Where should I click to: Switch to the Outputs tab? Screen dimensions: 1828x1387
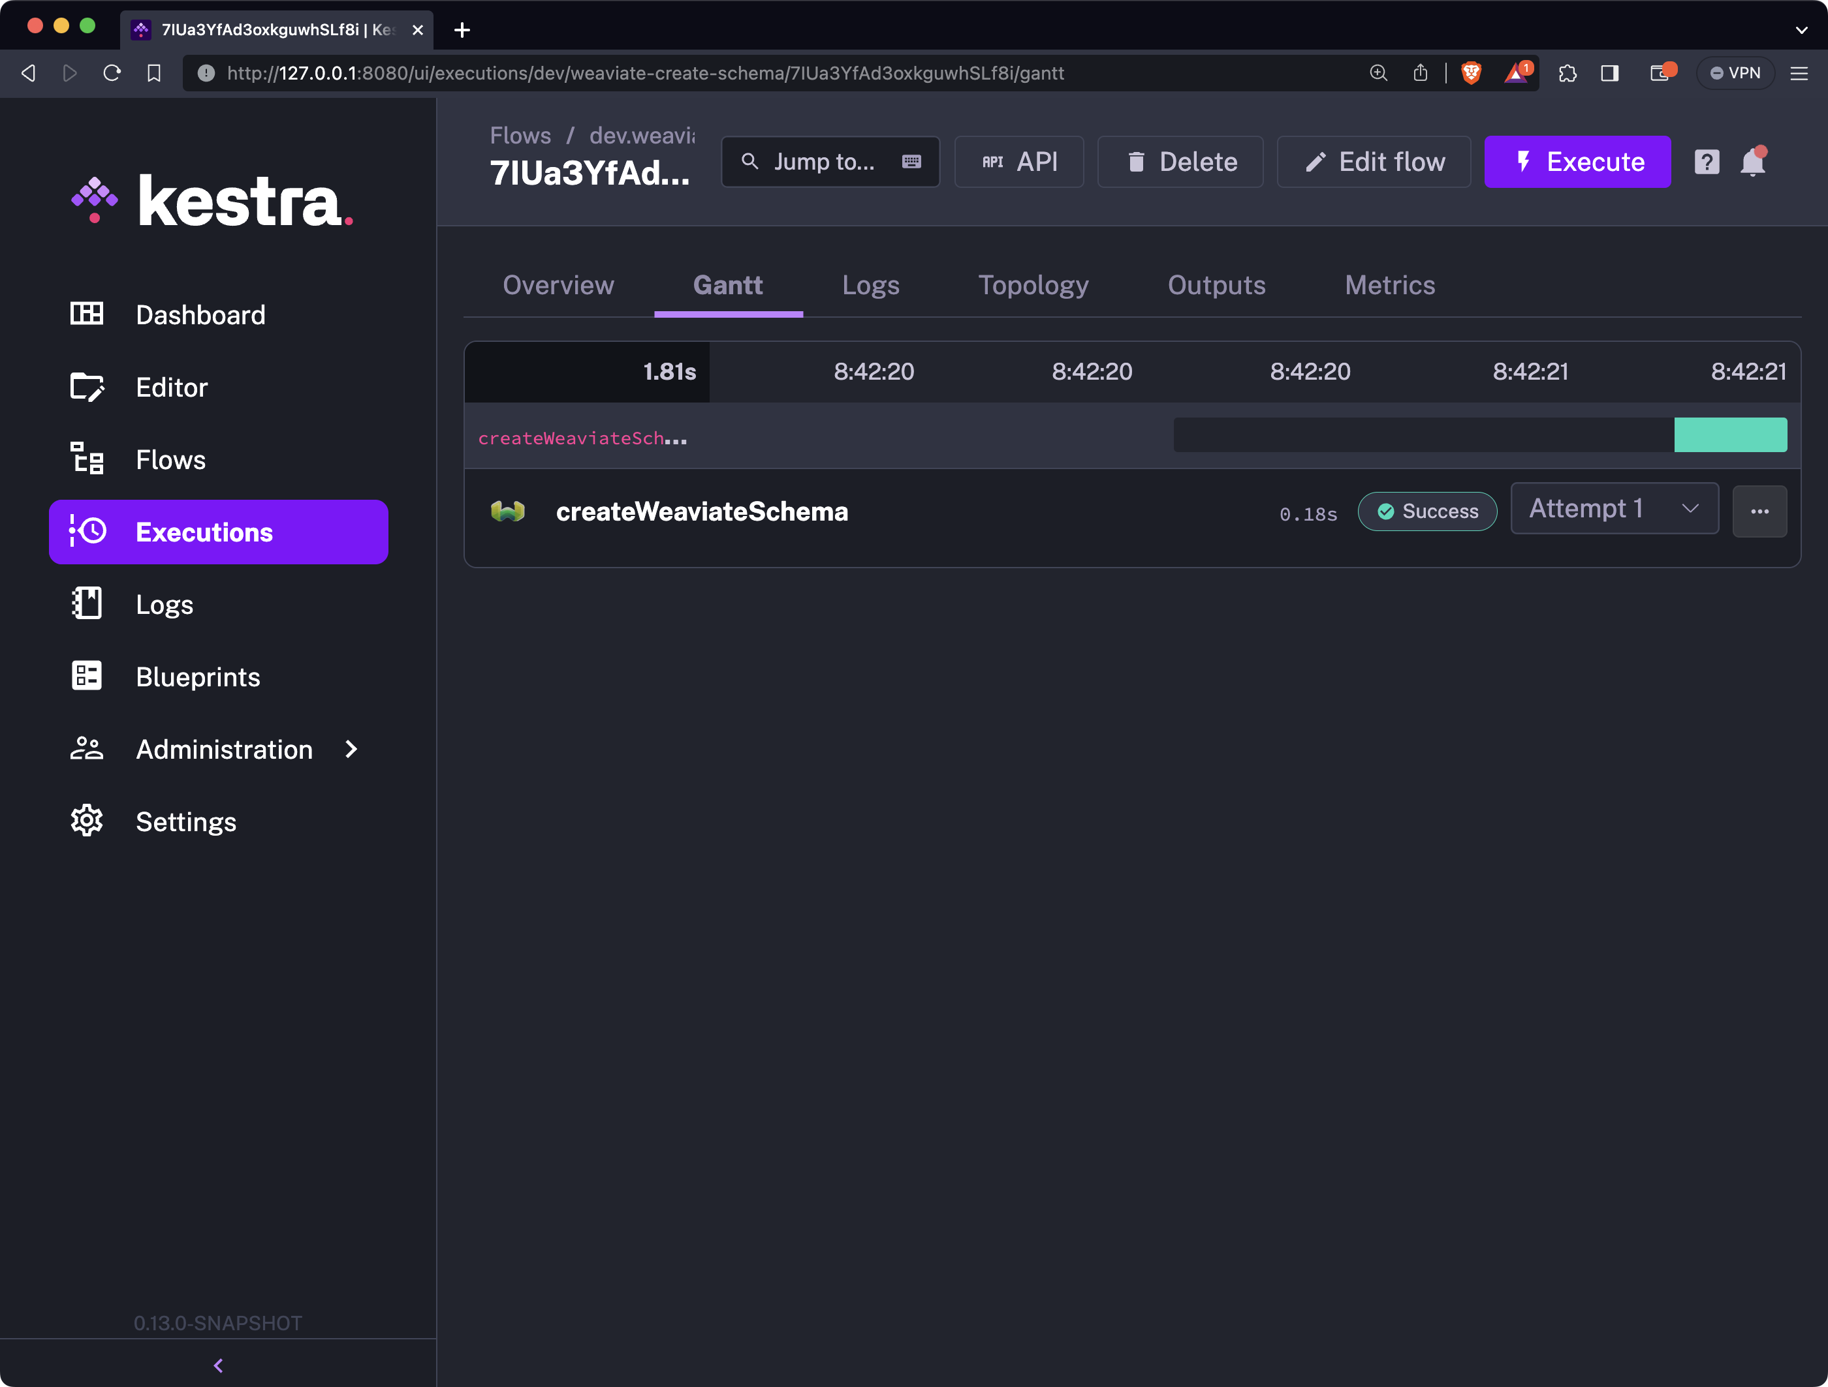tap(1216, 285)
